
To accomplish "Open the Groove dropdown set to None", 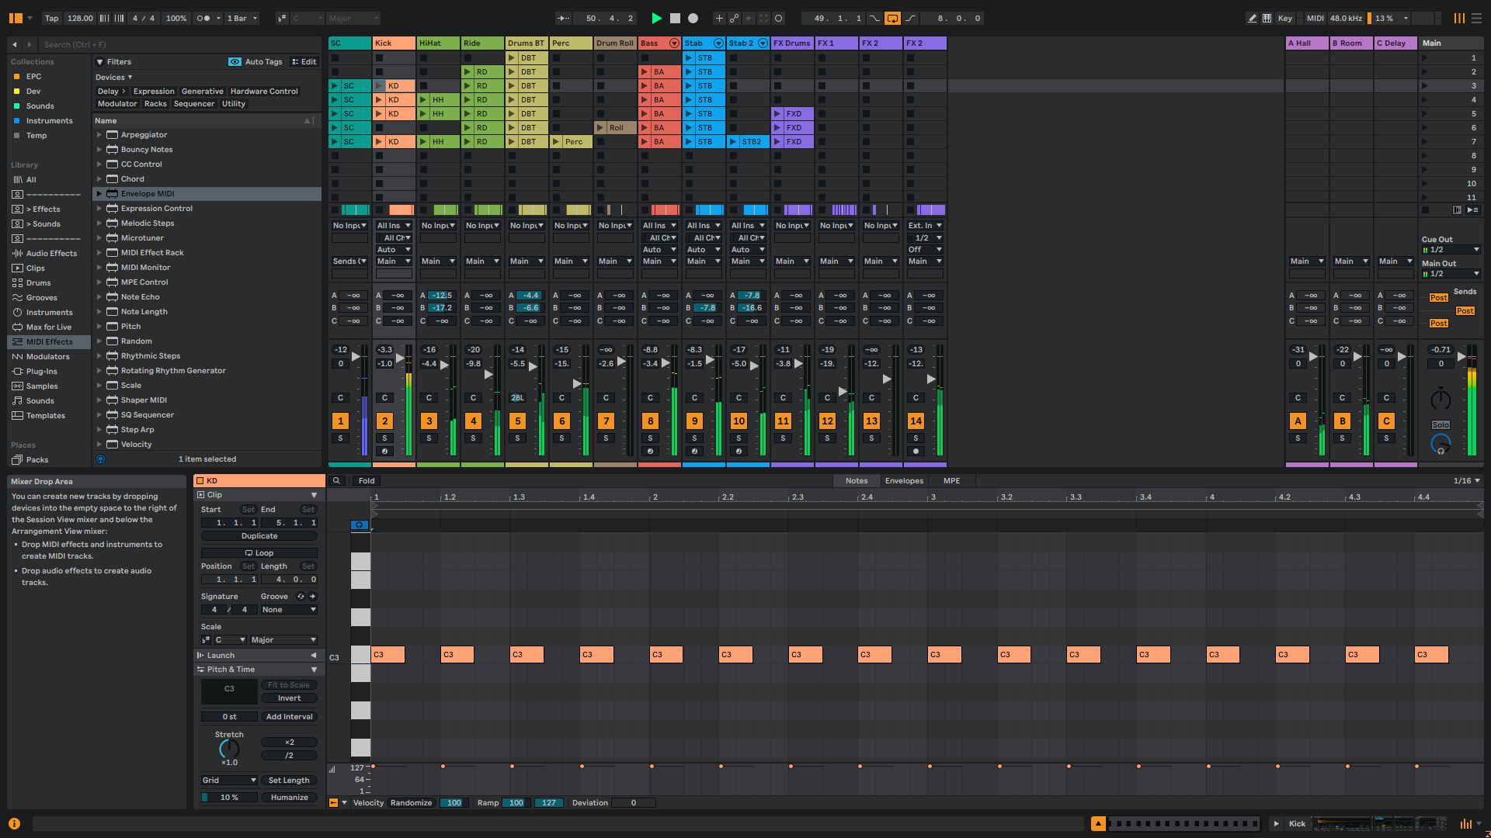I will pos(289,610).
